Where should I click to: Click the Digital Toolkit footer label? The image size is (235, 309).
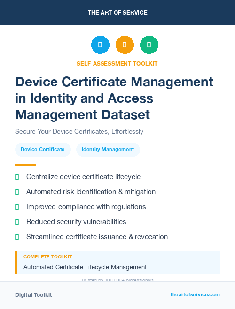pyautogui.click(x=33, y=295)
